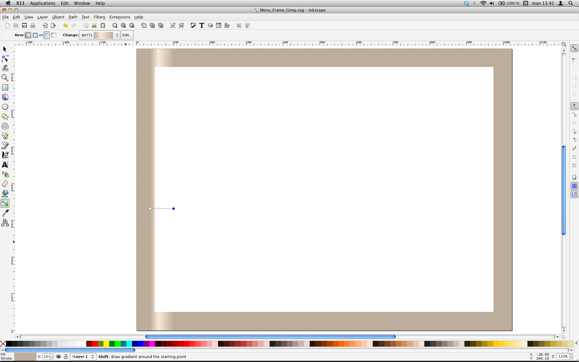Toggle create gradient on stroke
This screenshot has height=362, width=579.
[54, 35]
